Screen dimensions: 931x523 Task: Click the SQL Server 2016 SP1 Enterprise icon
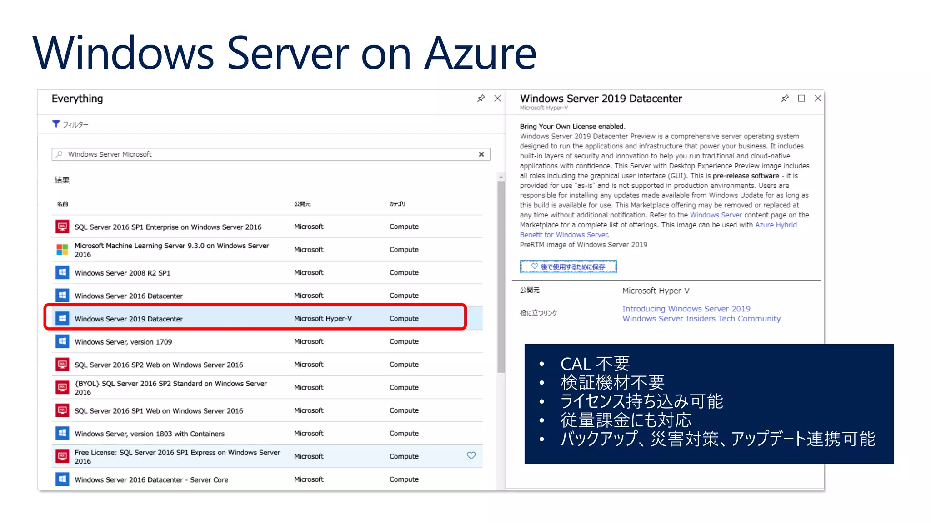pyautogui.click(x=62, y=227)
